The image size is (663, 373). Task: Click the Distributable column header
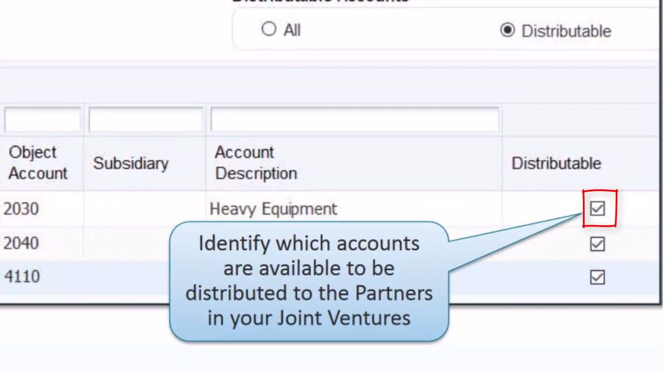click(556, 162)
